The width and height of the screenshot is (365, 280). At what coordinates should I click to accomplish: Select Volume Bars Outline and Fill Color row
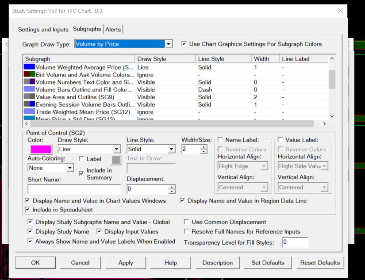tap(176, 90)
